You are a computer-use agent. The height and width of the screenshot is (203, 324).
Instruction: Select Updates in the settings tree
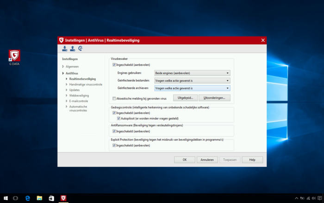coord(75,90)
